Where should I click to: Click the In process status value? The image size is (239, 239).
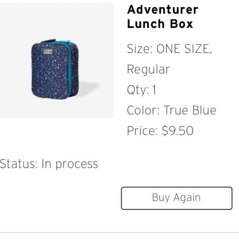tap(70, 164)
